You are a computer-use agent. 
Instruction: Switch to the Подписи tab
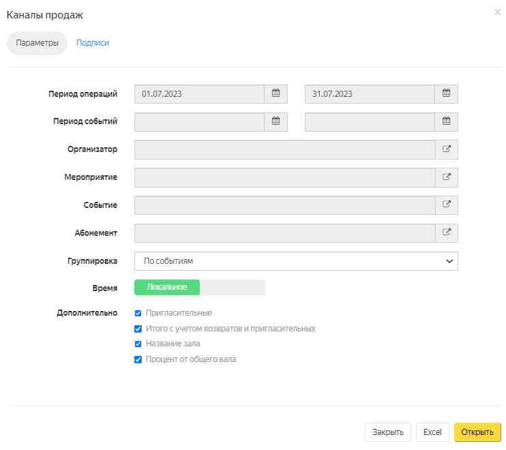tap(93, 43)
